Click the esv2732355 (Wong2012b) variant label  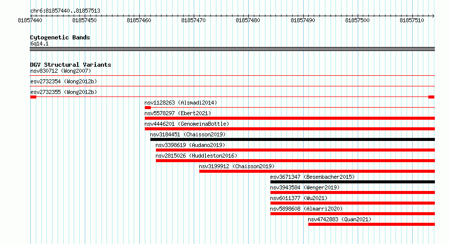pyautogui.click(x=64, y=92)
